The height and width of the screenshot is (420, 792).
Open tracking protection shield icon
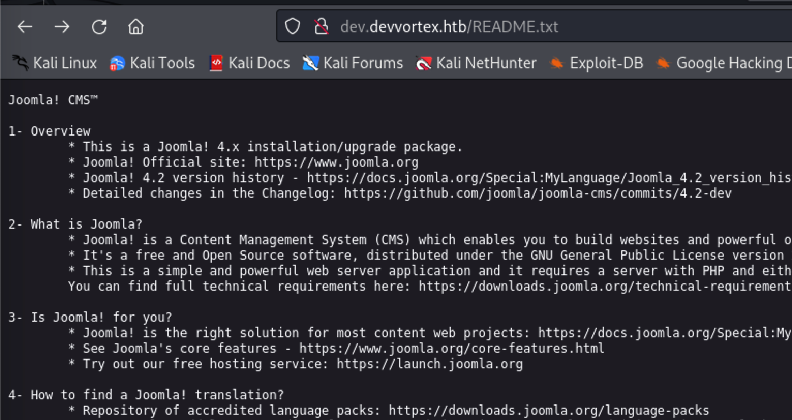pyautogui.click(x=293, y=26)
